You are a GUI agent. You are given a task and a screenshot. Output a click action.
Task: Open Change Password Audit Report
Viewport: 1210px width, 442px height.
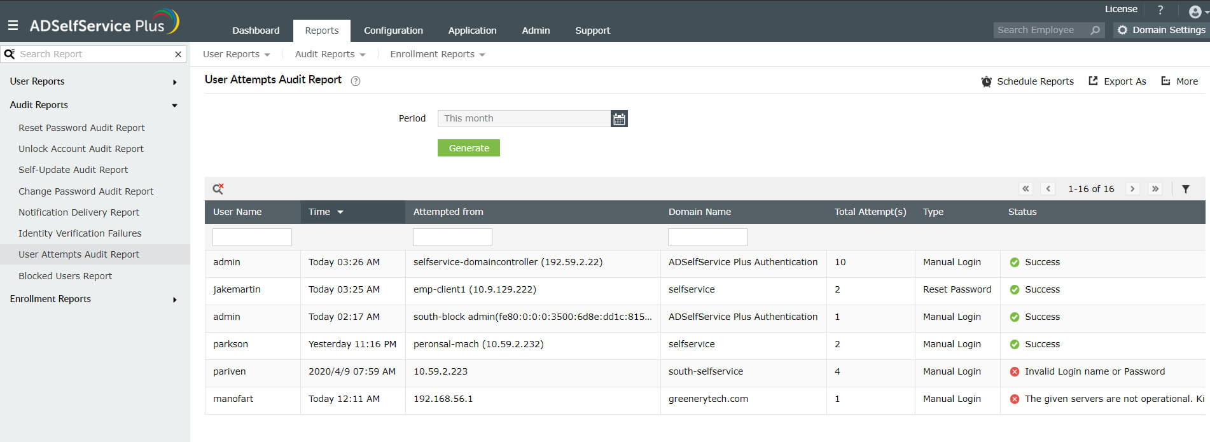tap(86, 191)
